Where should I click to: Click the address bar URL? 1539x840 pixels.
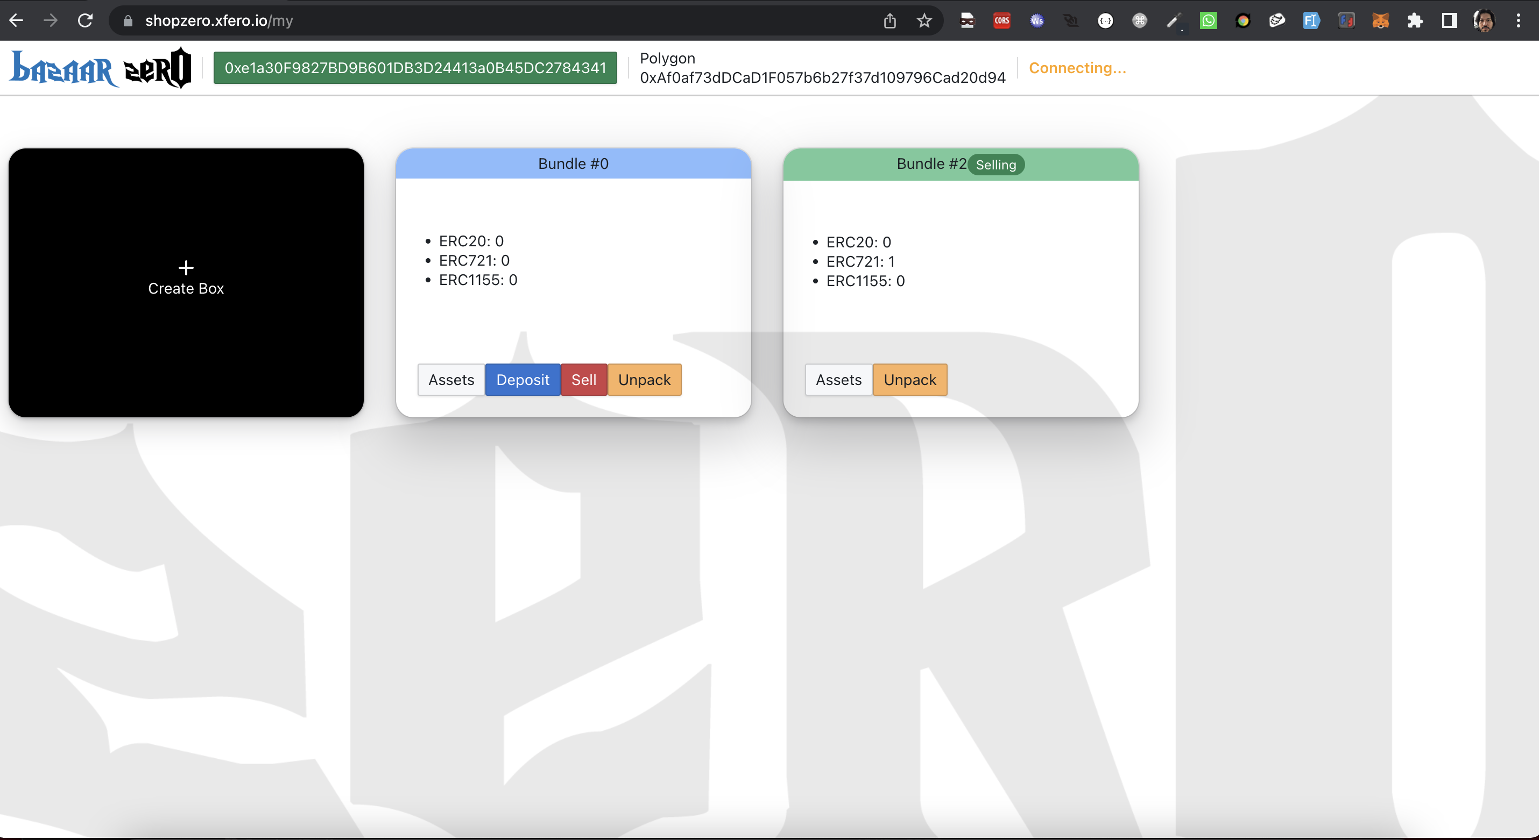tap(219, 21)
